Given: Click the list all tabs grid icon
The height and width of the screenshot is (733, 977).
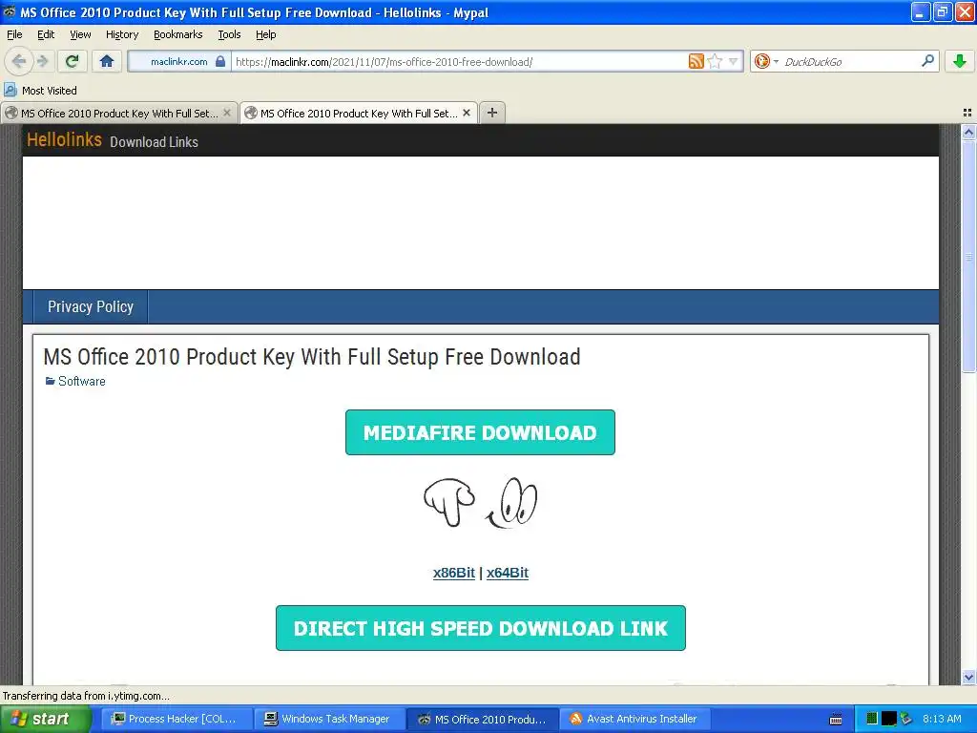Looking at the screenshot, I should tap(967, 113).
